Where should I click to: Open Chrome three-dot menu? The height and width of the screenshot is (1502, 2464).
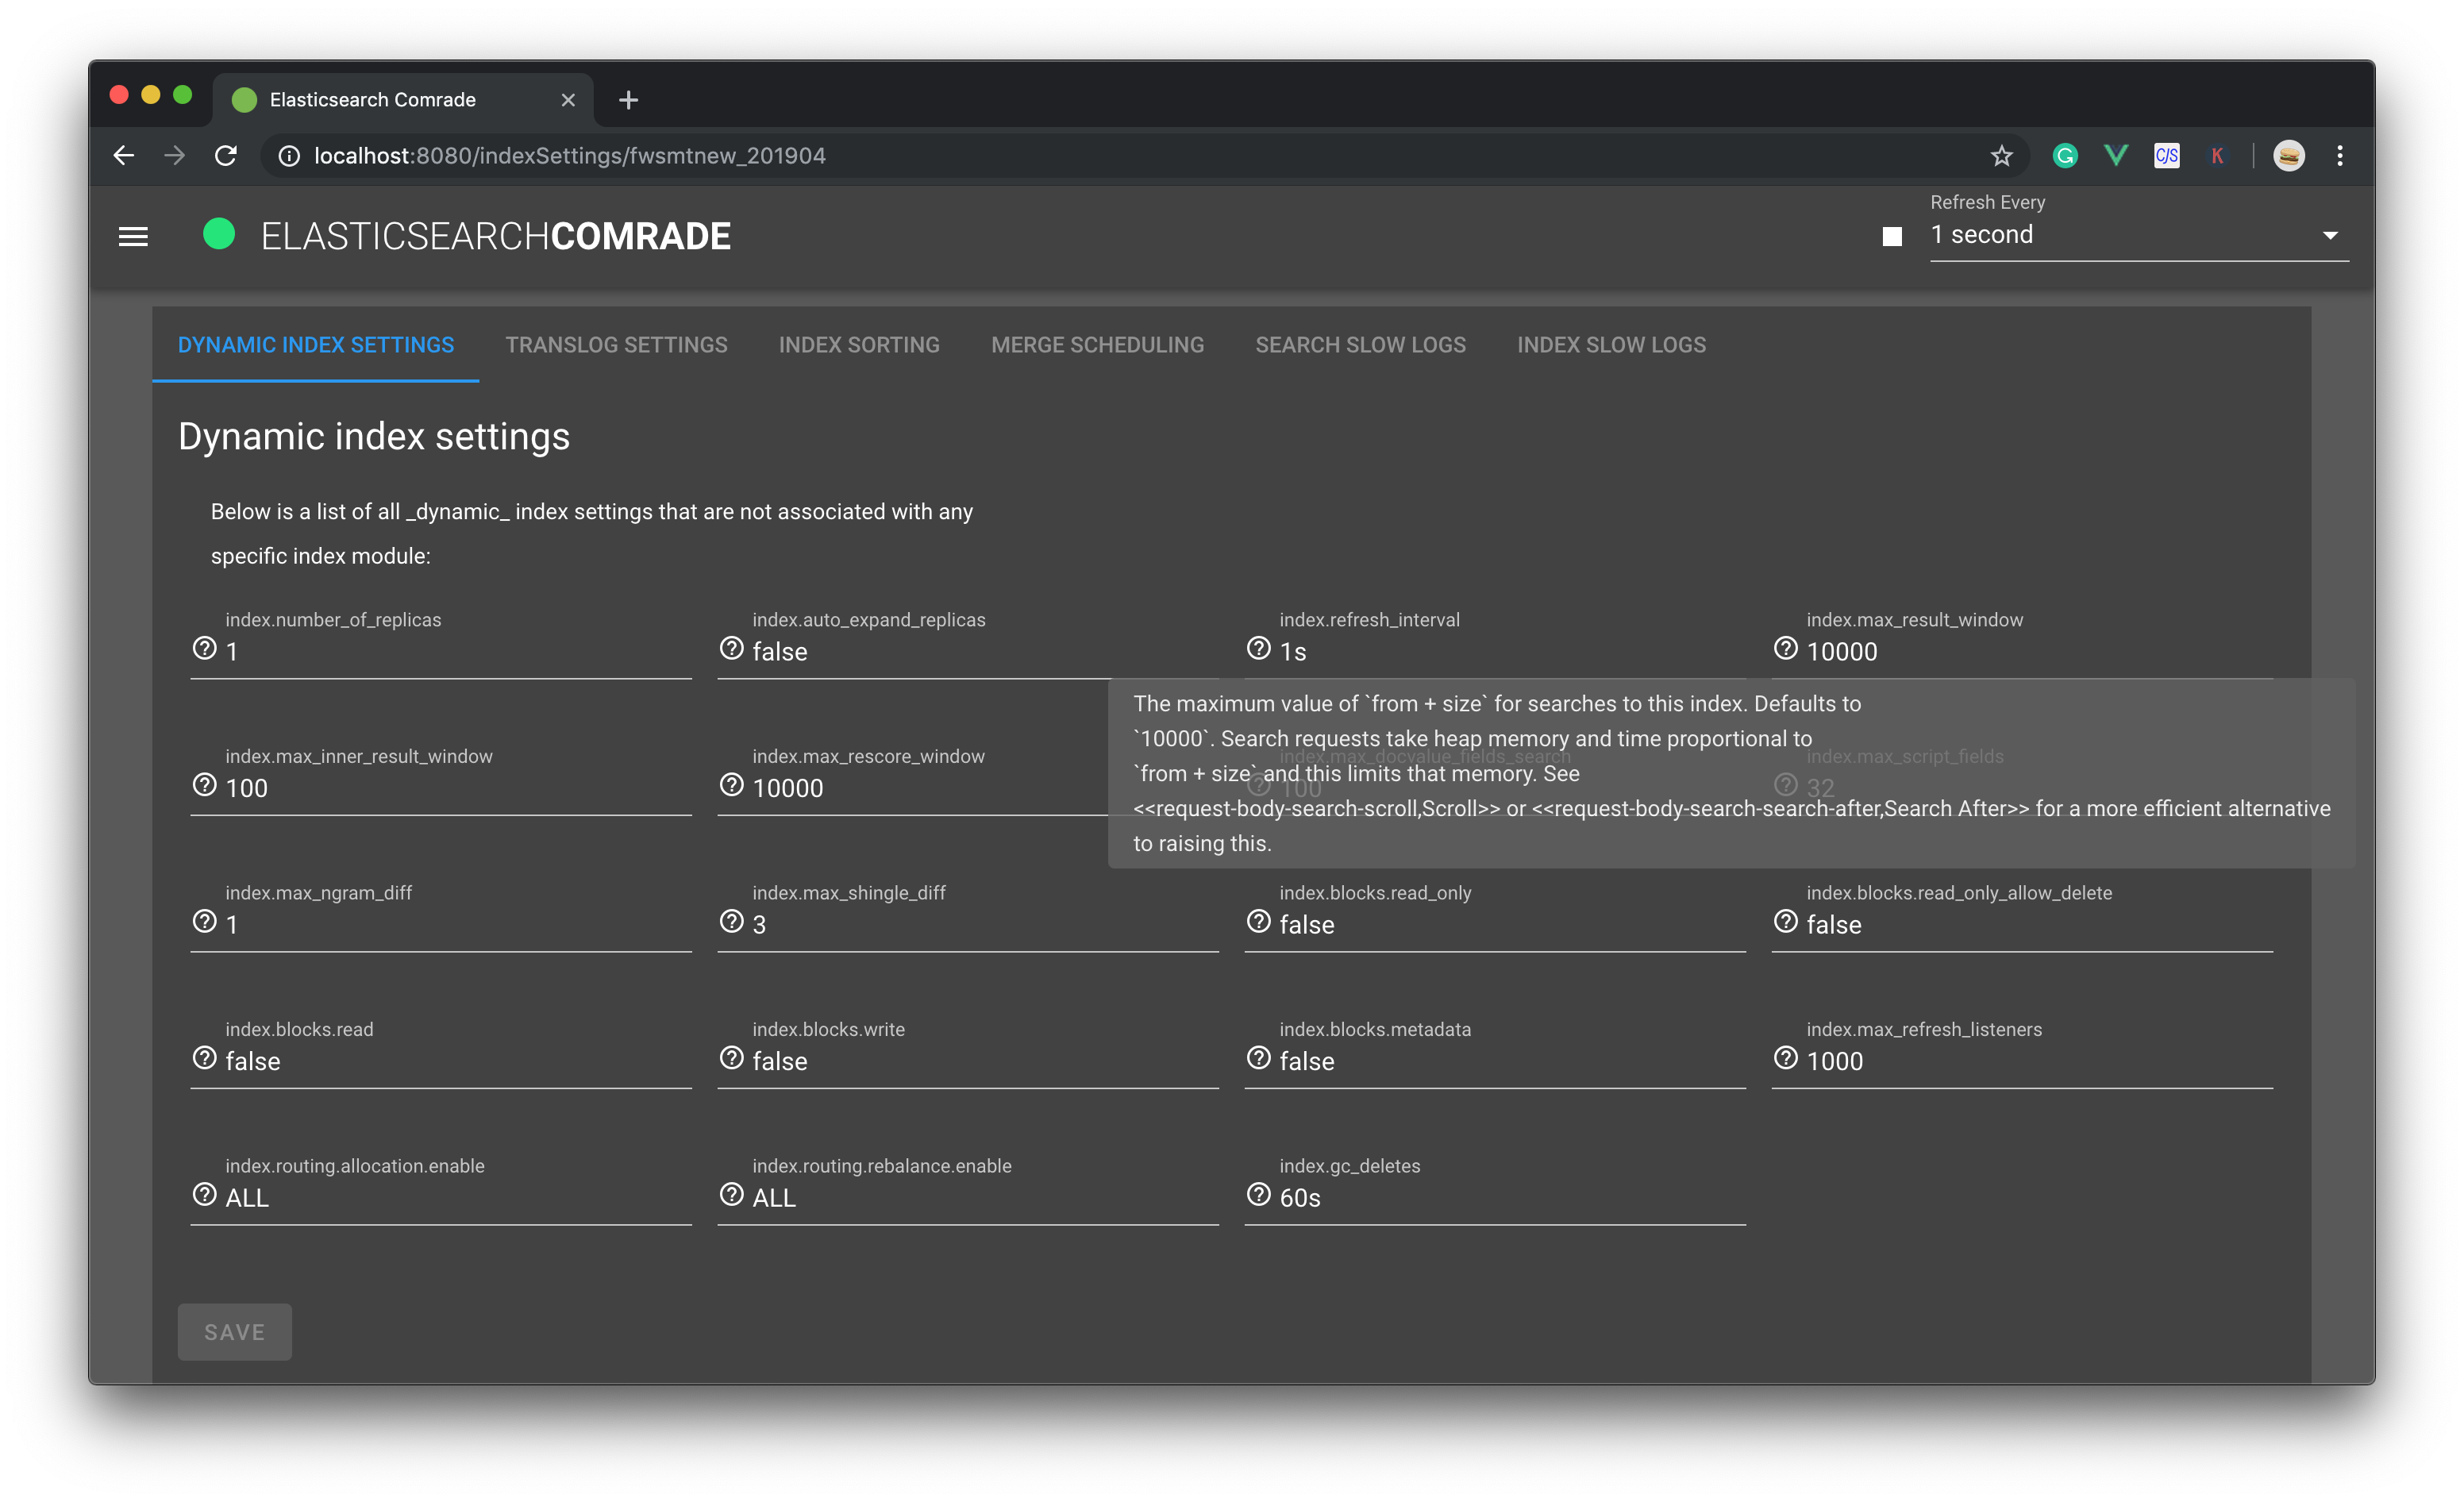pyautogui.click(x=2340, y=156)
